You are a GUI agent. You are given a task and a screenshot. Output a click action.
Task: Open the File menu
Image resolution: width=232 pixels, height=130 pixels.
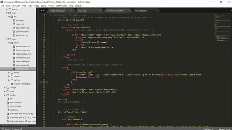pyautogui.click(x=3, y=6)
